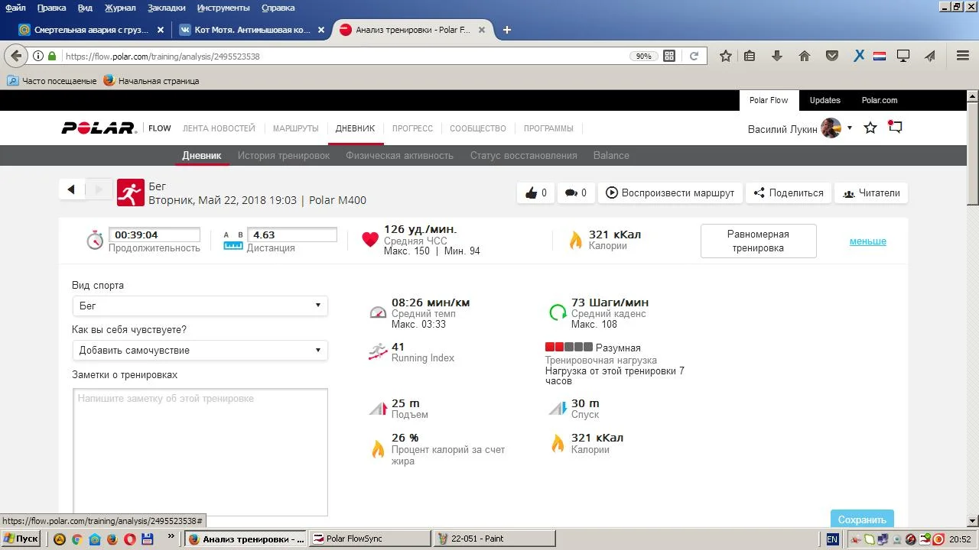Image resolution: width=979 pixels, height=550 pixels.
Task: Click the duration field 00:39:04
Action: tap(154, 235)
